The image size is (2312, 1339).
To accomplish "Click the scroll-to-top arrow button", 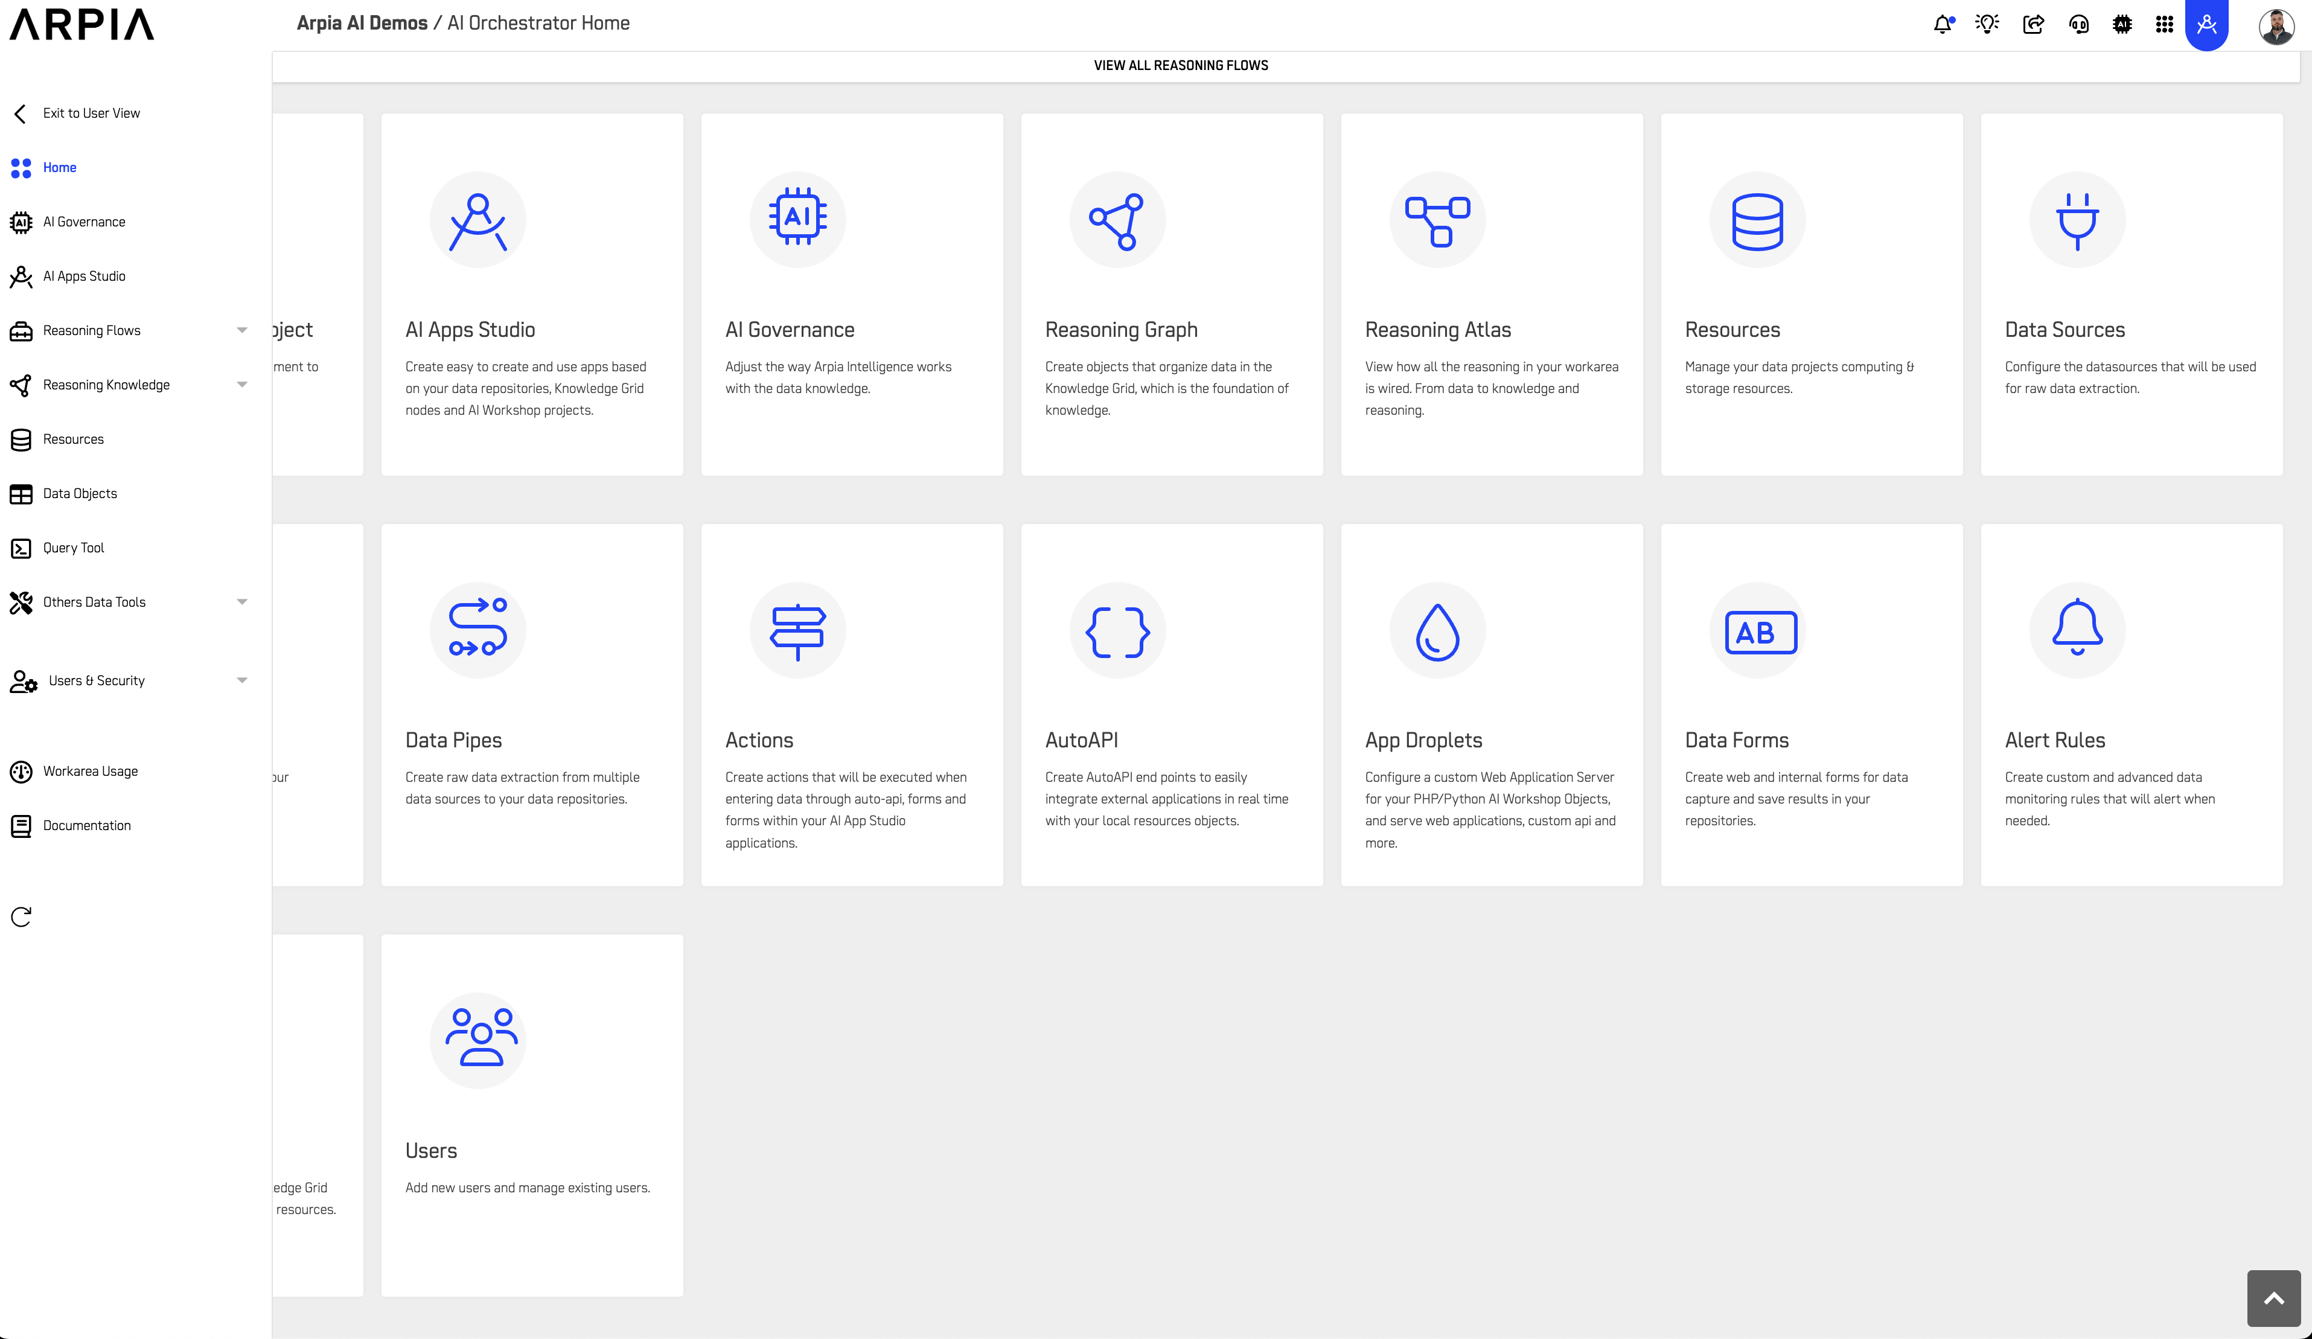I will [x=2273, y=1298].
